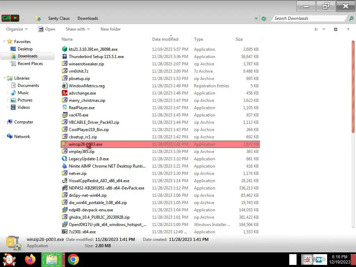Image resolution: width=356 pixels, height=267 pixels.
Task: Create a New folder
Action: point(111,29)
